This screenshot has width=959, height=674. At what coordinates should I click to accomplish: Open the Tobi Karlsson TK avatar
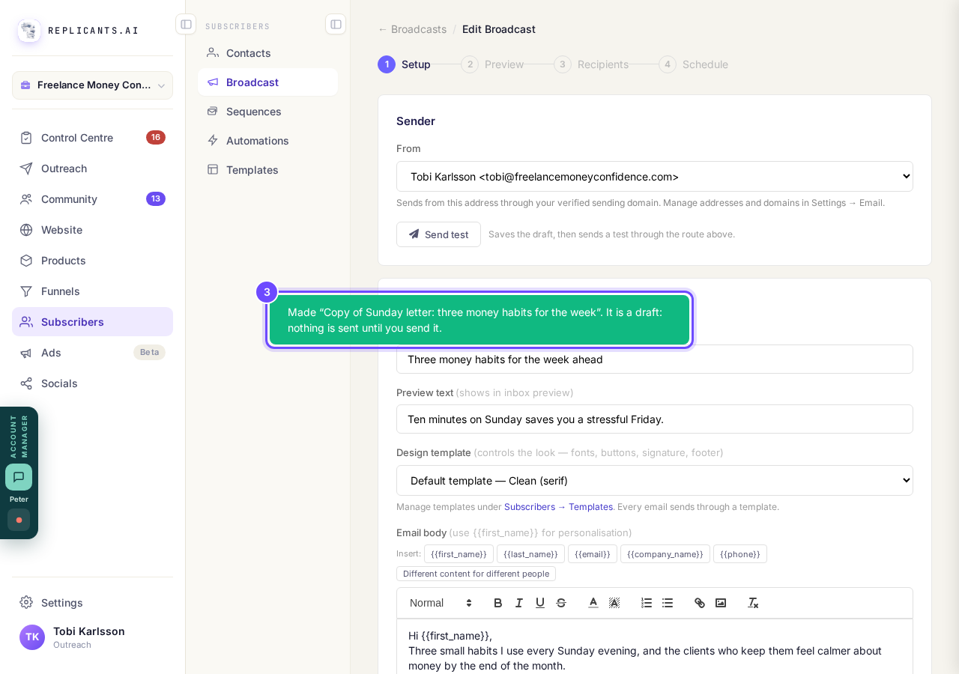click(x=32, y=637)
